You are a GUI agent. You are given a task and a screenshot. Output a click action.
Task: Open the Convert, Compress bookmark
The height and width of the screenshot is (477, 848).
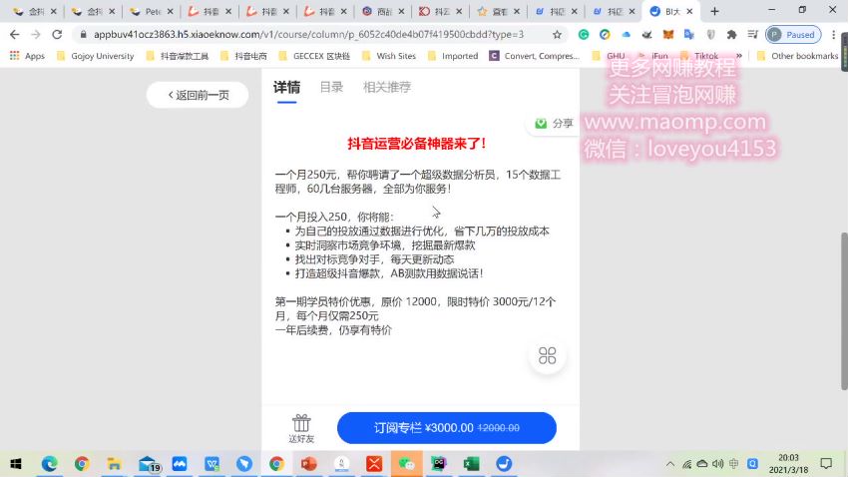[535, 56]
